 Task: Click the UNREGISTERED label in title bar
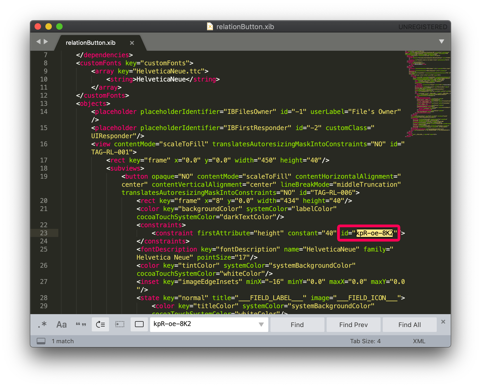pyautogui.click(x=423, y=27)
